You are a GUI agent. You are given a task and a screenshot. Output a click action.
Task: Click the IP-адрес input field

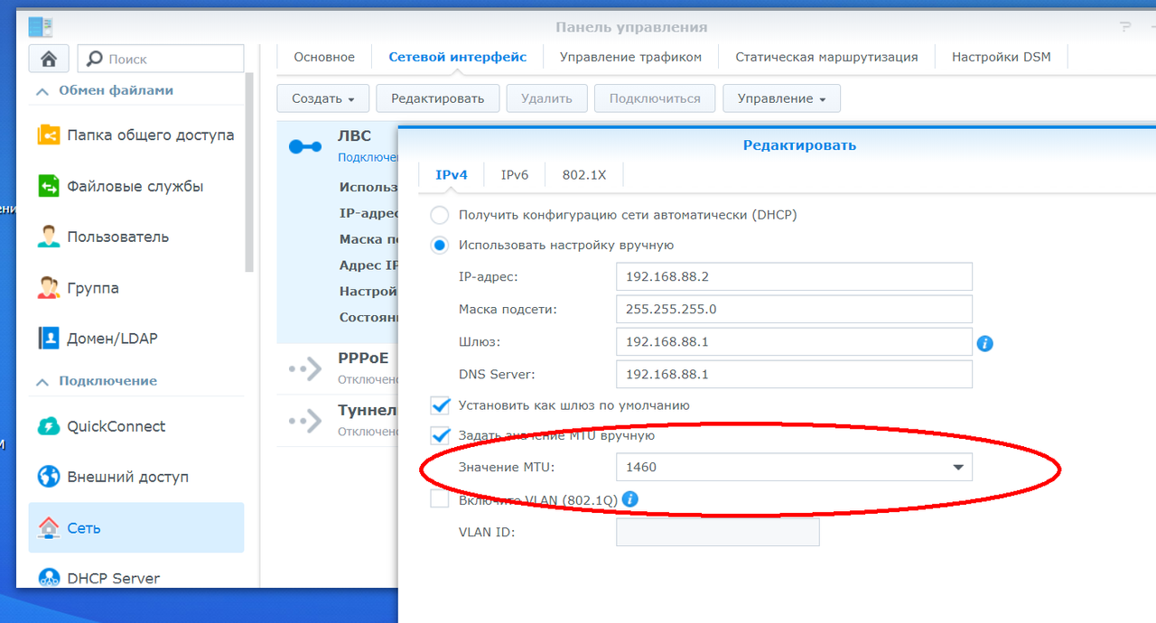coord(794,276)
